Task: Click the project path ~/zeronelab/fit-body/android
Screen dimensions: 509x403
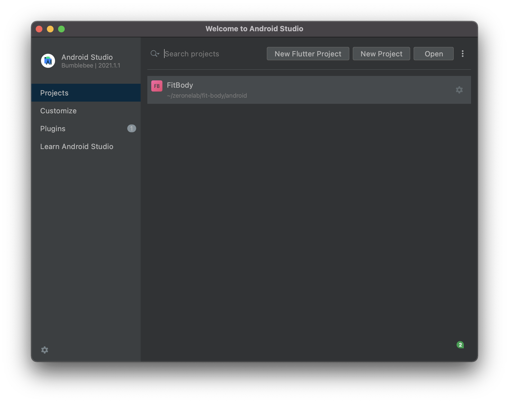Action: coord(207,95)
